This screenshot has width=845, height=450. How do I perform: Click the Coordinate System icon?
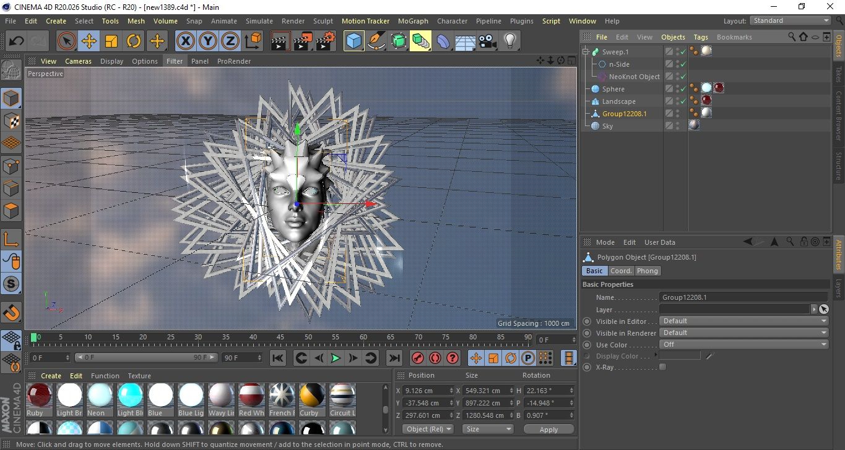(x=253, y=41)
